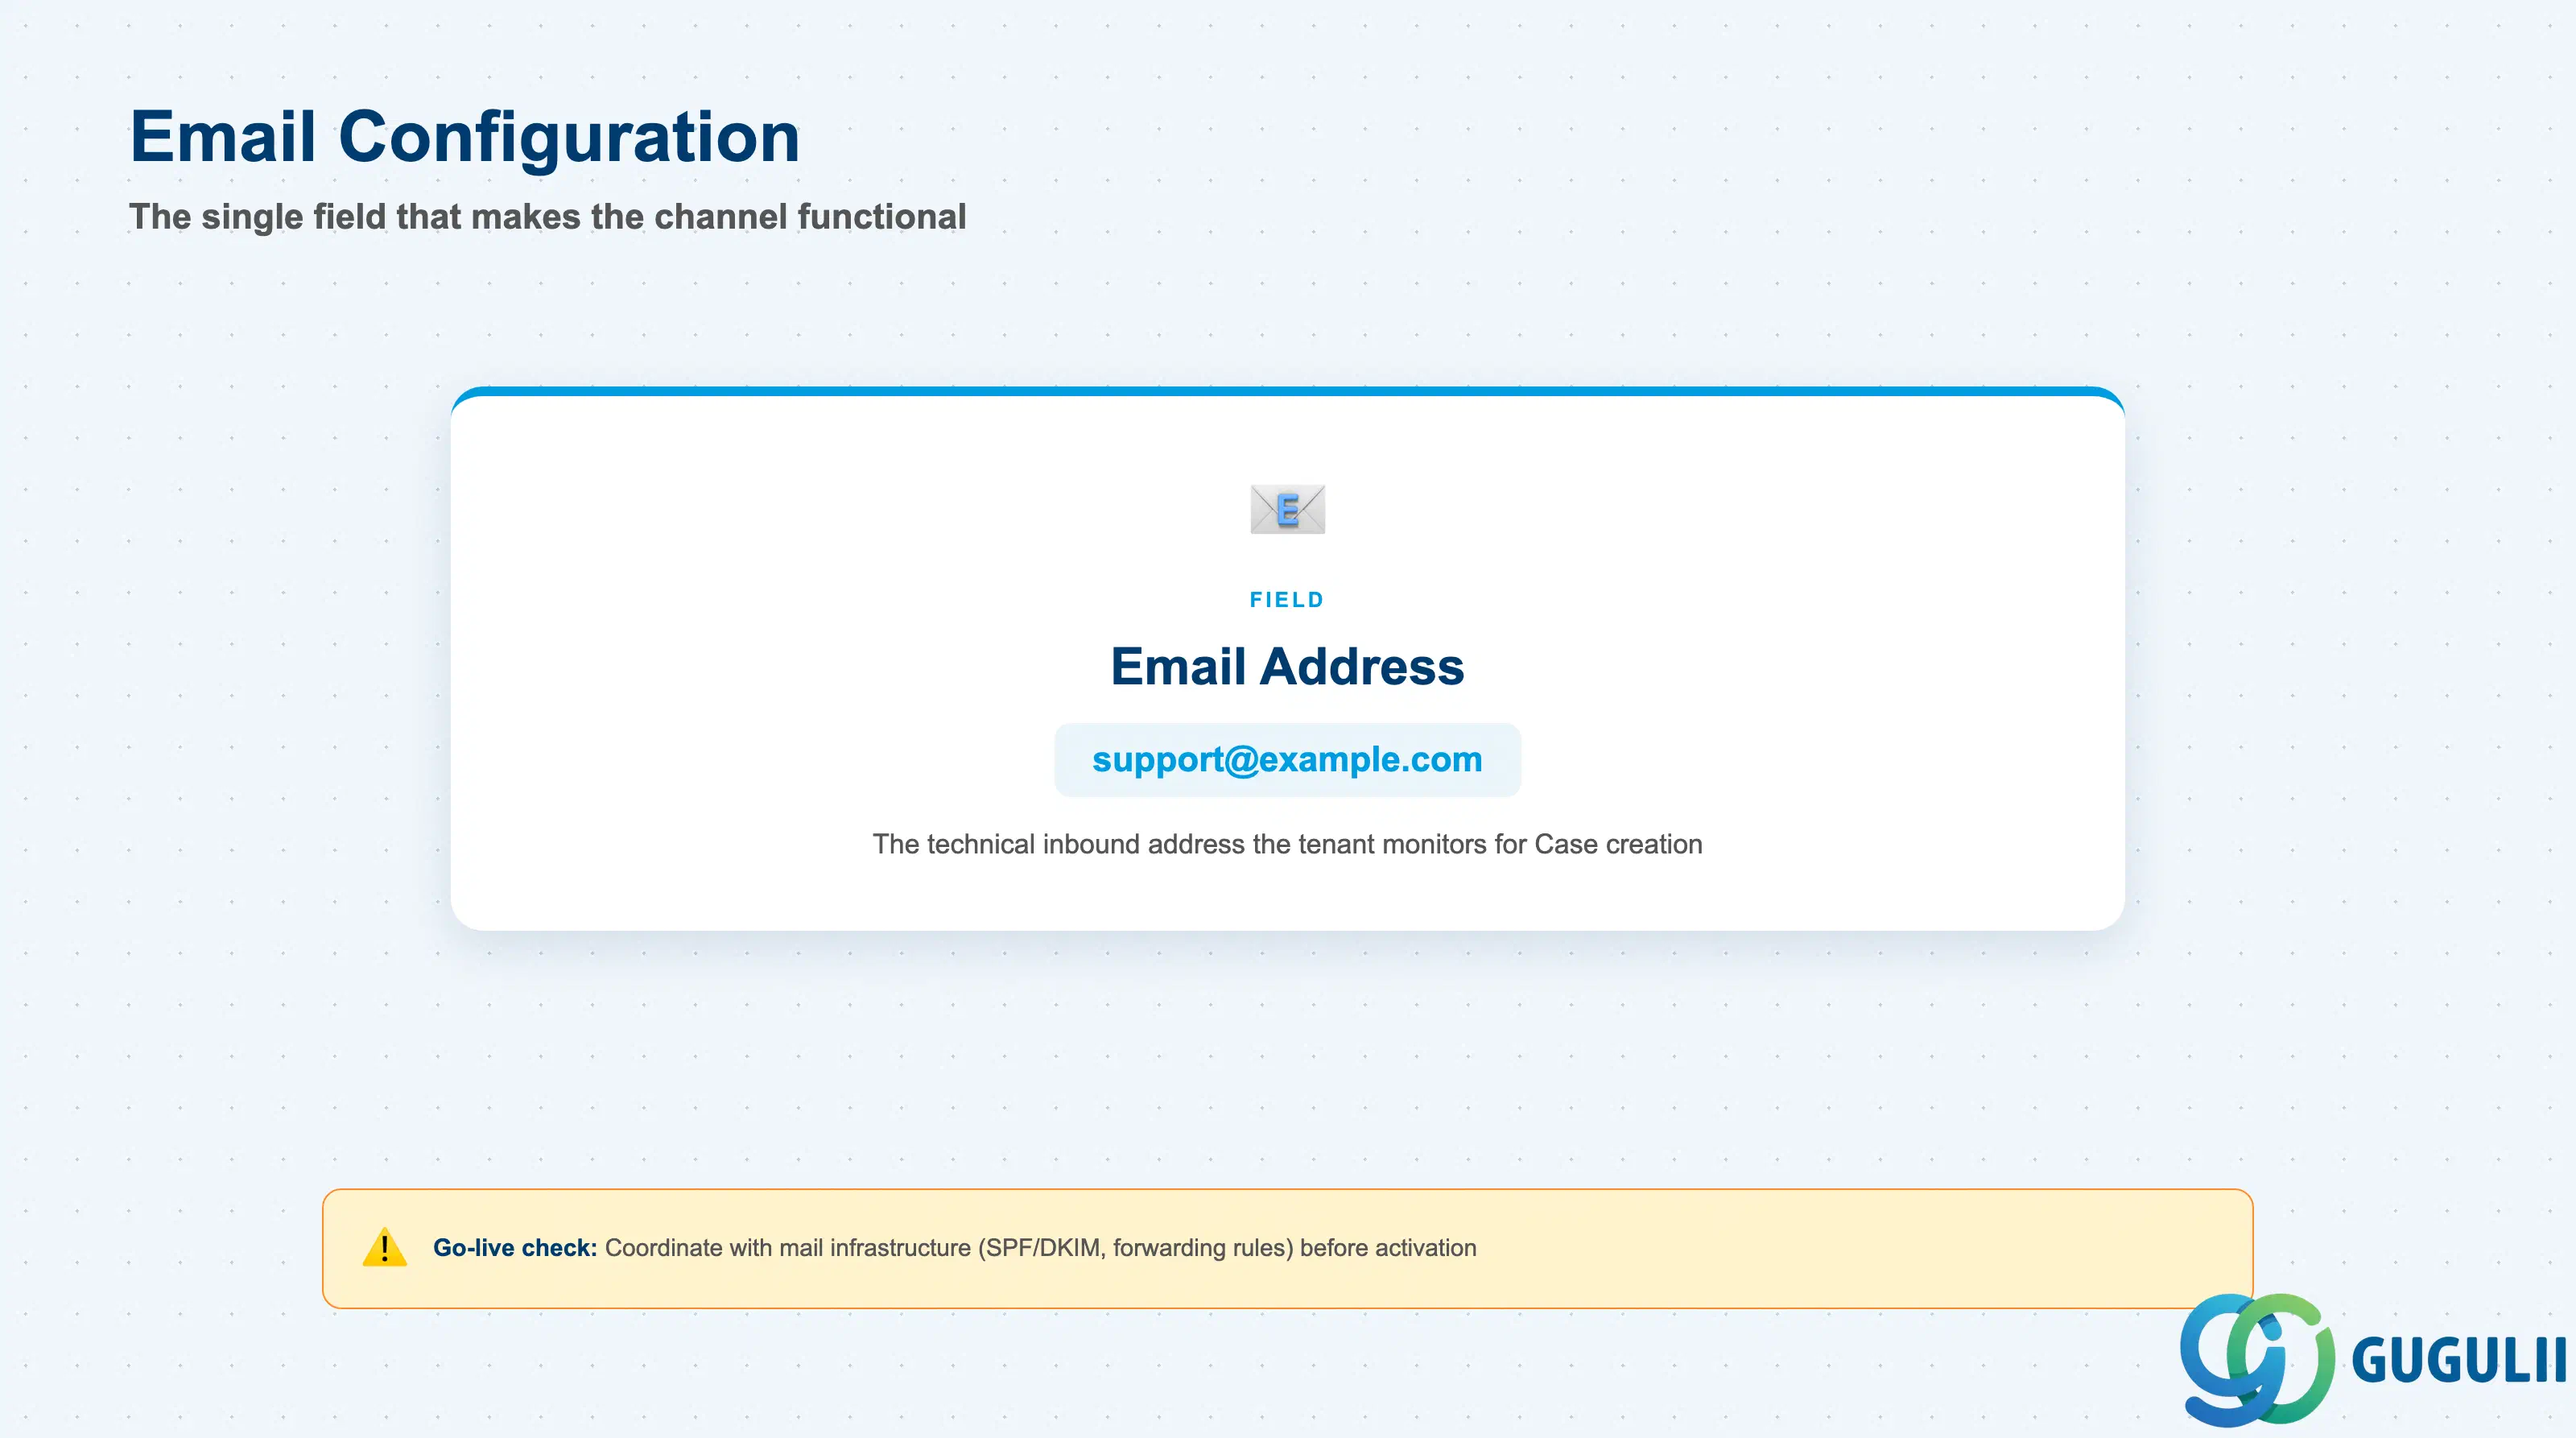Click the envelope E-mail icon in the card
Image resolution: width=2576 pixels, height=1438 pixels.
(1287, 509)
